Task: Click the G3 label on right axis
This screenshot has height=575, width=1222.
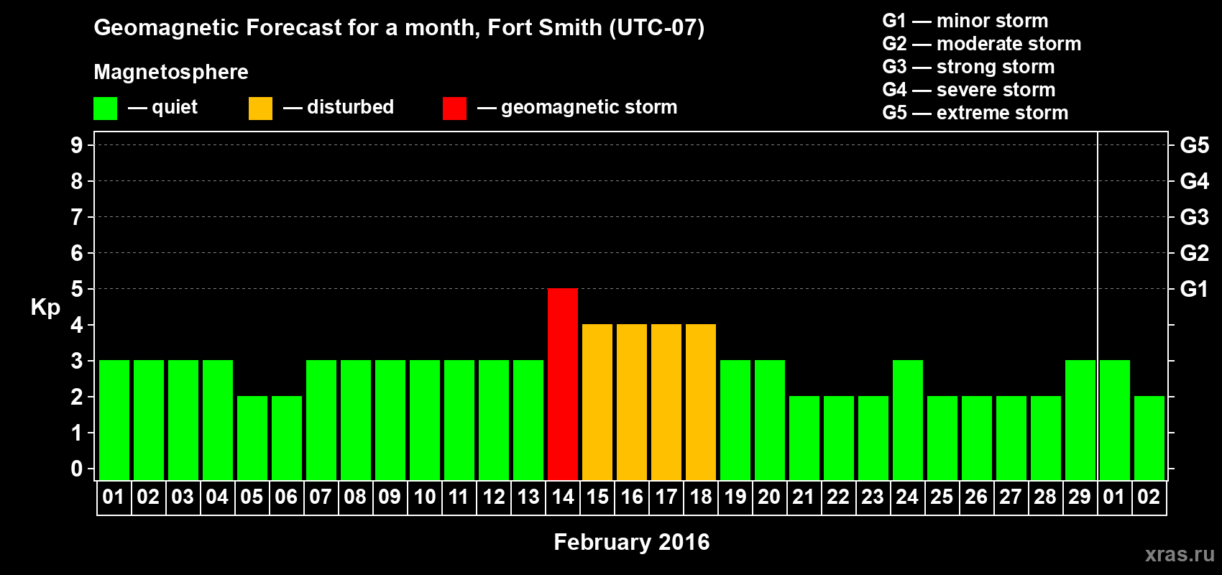Action: 1194,217
